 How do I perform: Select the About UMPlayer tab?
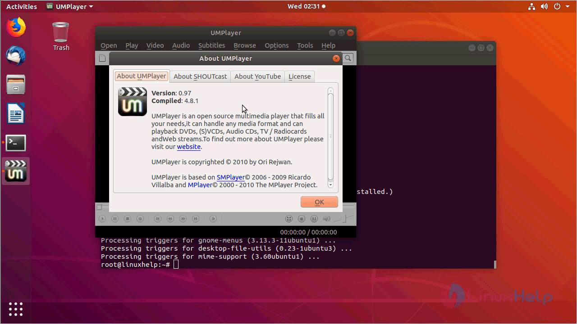point(142,76)
